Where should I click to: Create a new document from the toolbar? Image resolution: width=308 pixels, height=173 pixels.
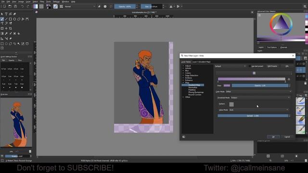(x=4, y=6)
